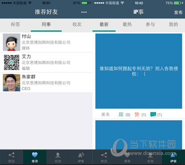
Task: Open 艾力's QR code avatar
Action: click(x=12, y=62)
